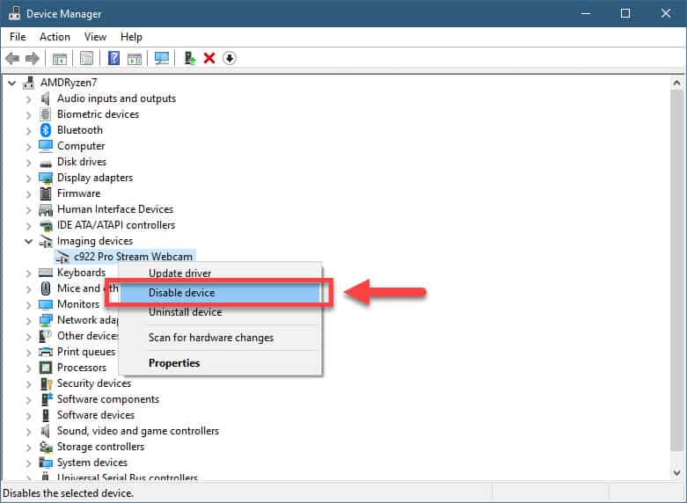Collapse the AMDRyzen7 root node

tap(11, 83)
